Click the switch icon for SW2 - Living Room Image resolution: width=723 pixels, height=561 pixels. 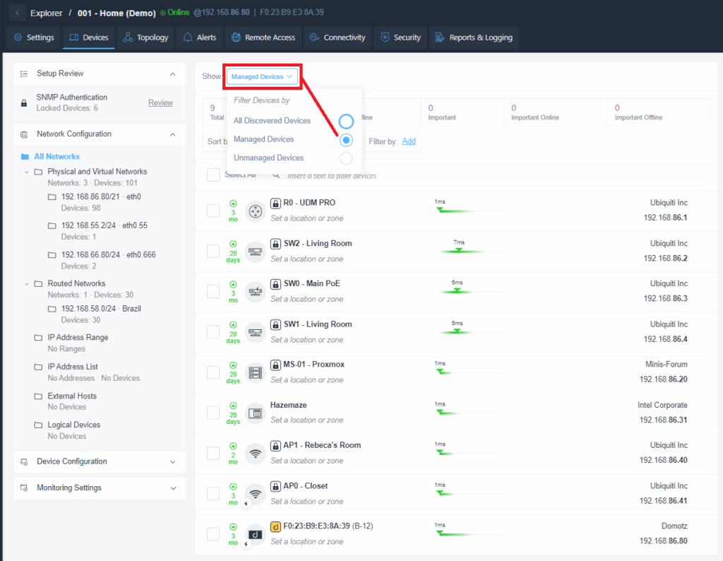(255, 251)
